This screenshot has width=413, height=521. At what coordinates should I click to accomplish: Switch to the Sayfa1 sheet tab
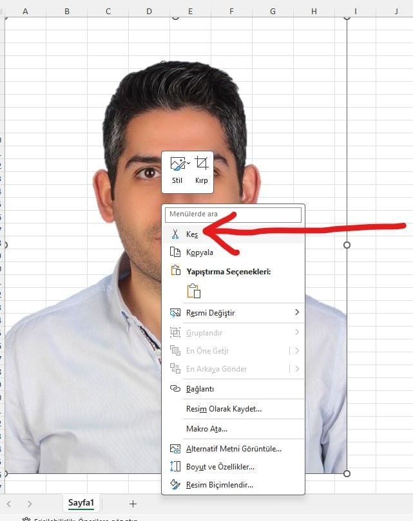(x=81, y=503)
